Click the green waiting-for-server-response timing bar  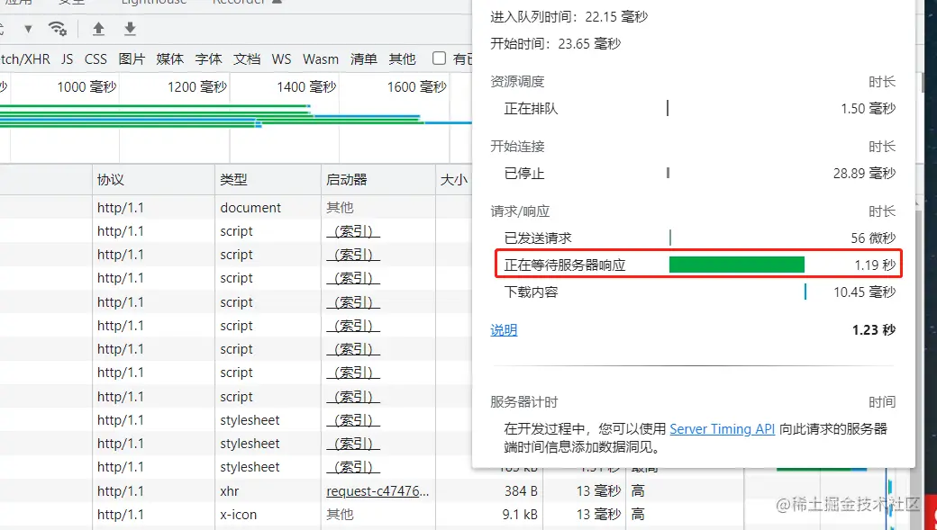pyautogui.click(x=736, y=264)
